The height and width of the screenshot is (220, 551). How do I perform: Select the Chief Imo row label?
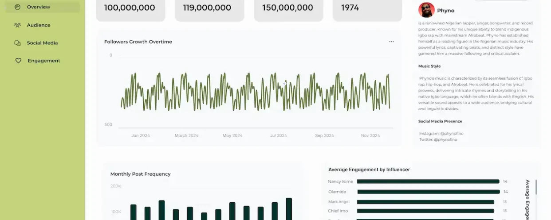pos(338,211)
